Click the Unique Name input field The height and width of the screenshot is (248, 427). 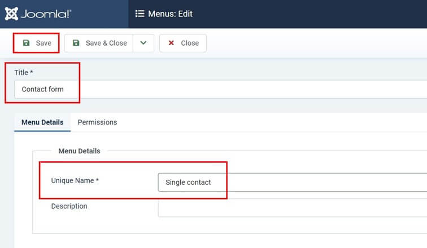293,182
